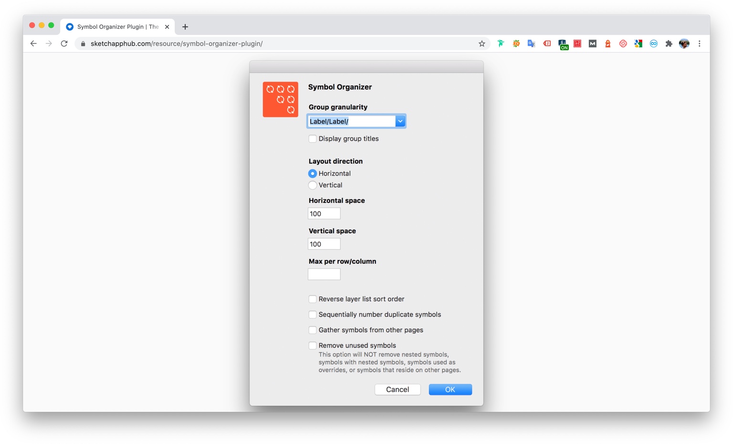Maximize the Chrome window with green button
This screenshot has height=444, width=733.
tap(51, 25)
